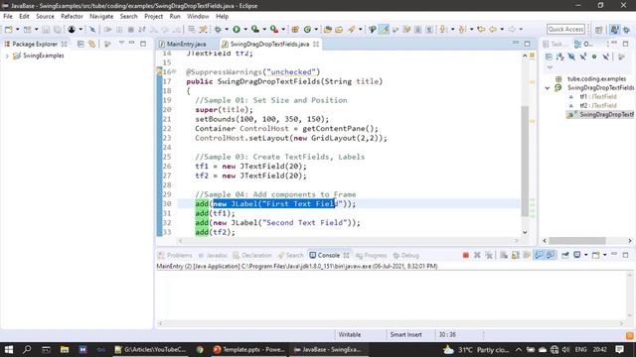Toggle Hide Fields in Outline toolbar
636x357 pixels.
(x=571, y=58)
